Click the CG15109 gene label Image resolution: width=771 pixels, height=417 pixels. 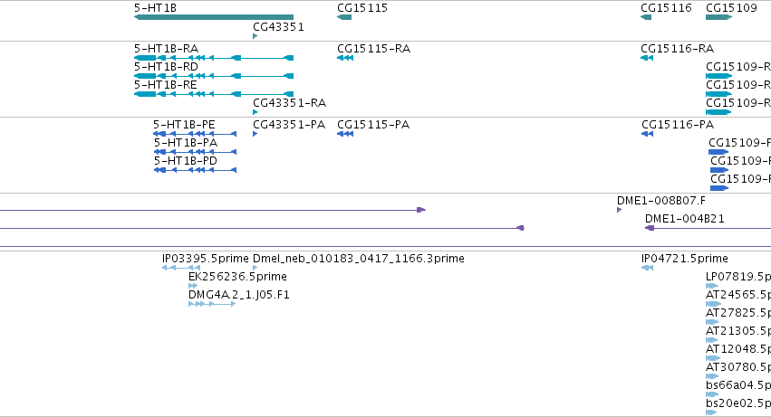coord(731,8)
